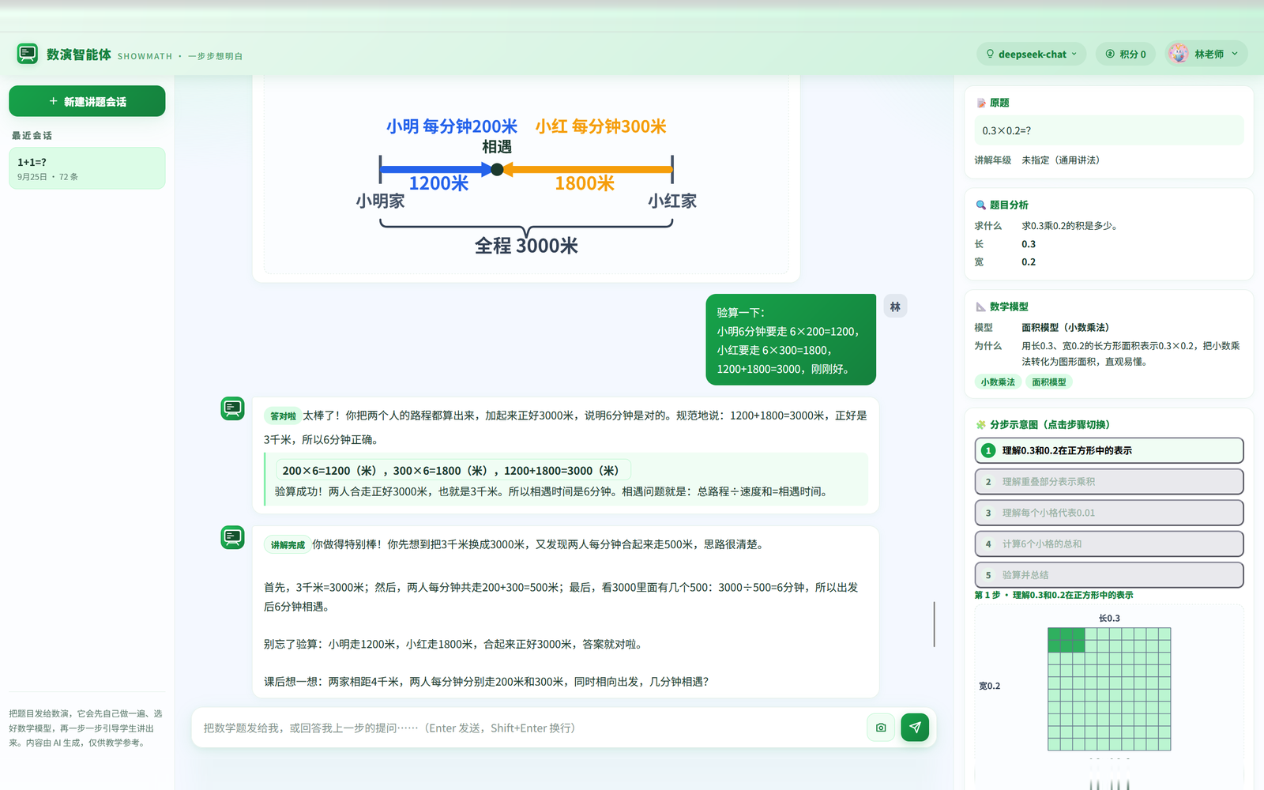Viewport: 1264px width, 790px height.
Task: Select step 2 理解重叠部分表示乘积
Action: click(x=1109, y=481)
